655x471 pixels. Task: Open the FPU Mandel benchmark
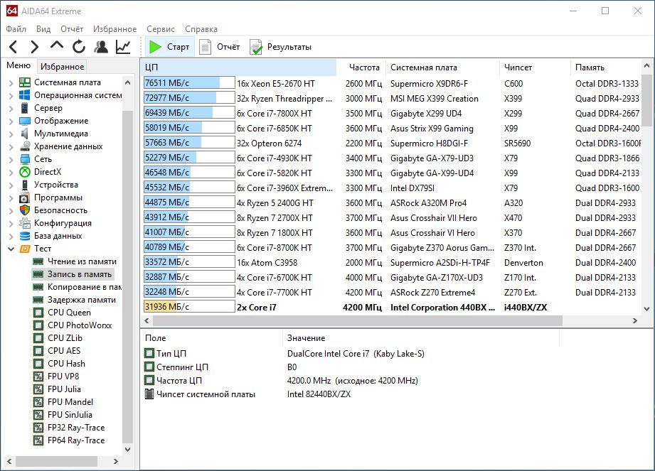pyautogui.click(x=70, y=402)
